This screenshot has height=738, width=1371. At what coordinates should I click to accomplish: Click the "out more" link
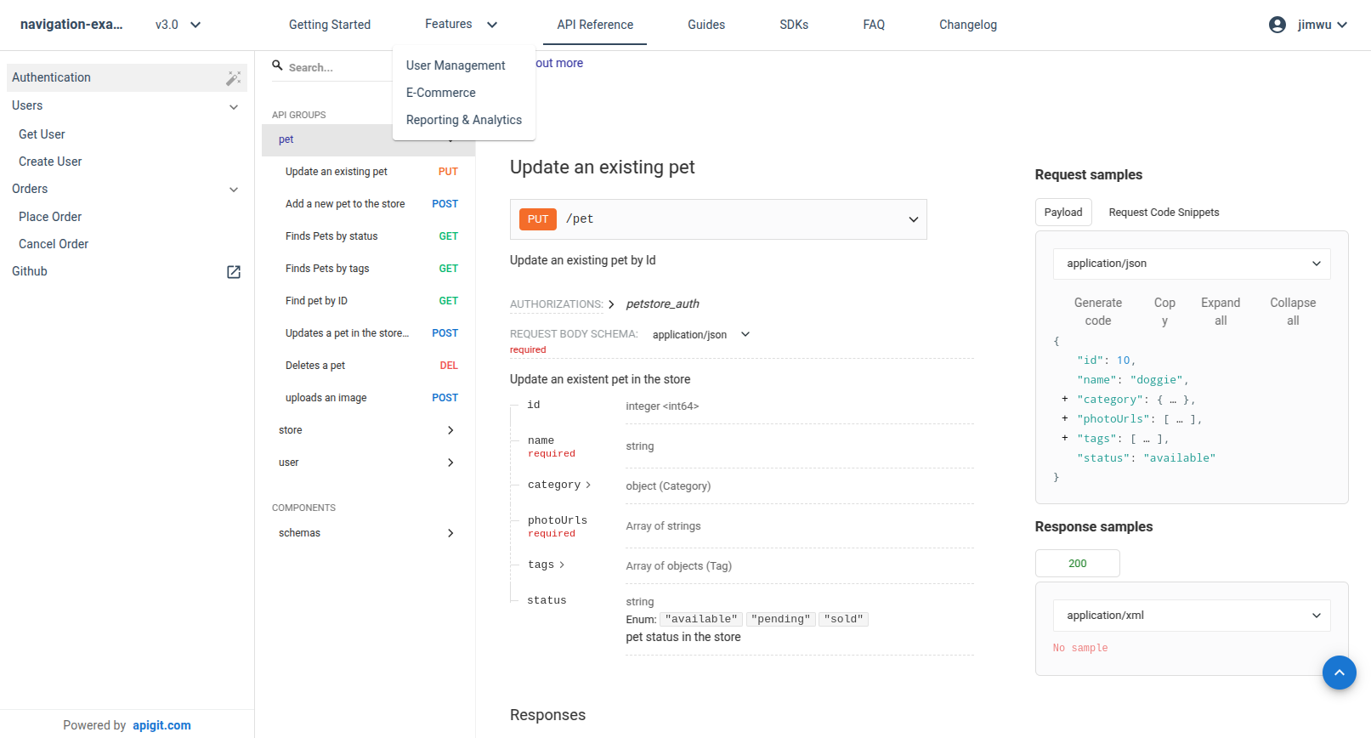(559, 63)
